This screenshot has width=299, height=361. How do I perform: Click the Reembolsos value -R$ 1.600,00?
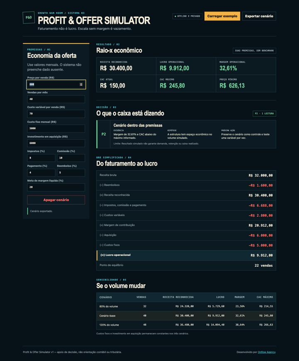[x=260, y=185]
